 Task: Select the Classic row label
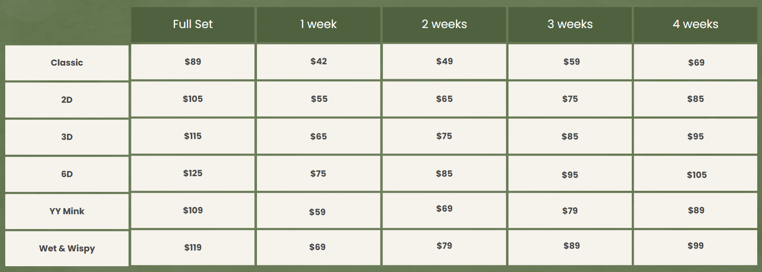[67, 63]
